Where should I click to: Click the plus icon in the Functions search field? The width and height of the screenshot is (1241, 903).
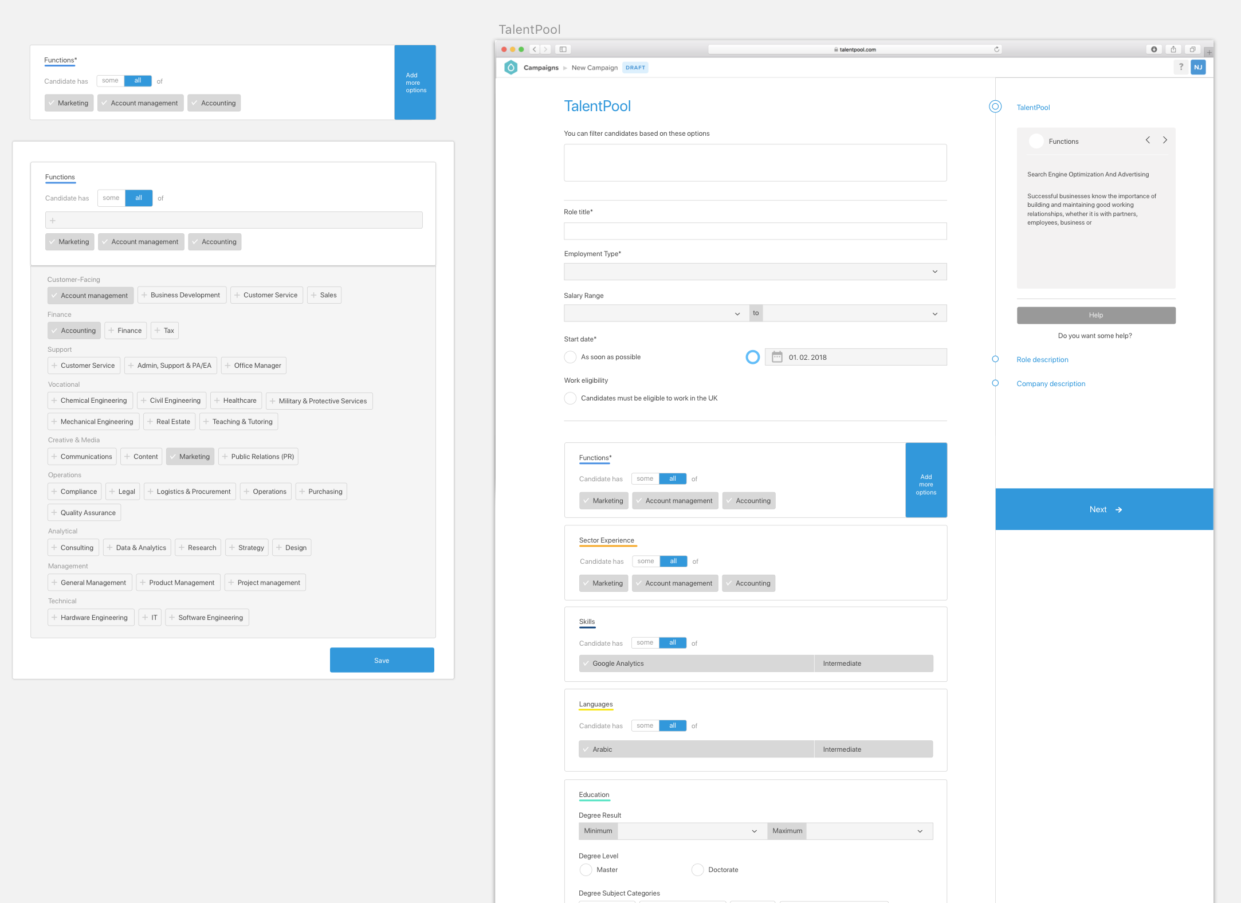tap(53, 220)
